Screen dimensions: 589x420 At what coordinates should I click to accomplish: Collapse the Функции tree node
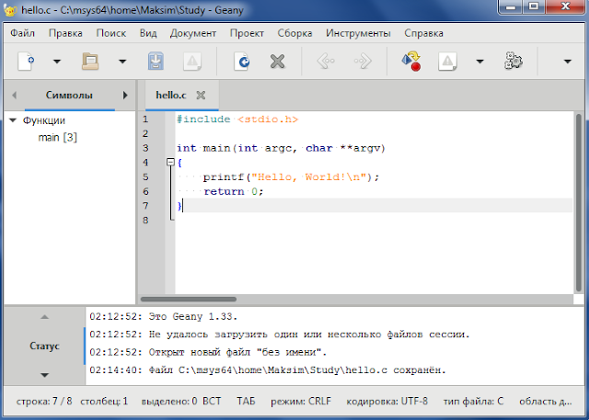(13, 120)
